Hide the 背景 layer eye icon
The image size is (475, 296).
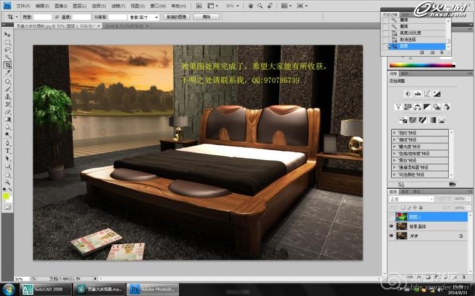click(391, 237)
